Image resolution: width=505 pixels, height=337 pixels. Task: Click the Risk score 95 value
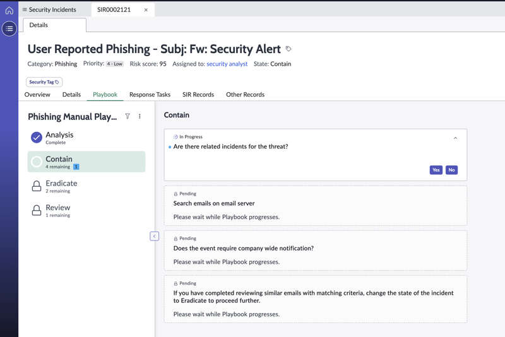click(163, 64)
